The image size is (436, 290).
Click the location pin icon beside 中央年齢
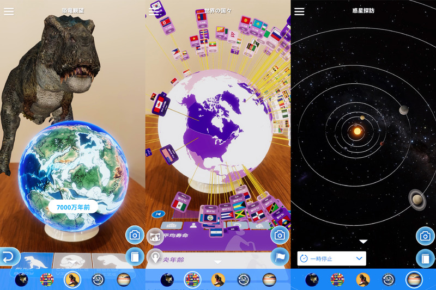[x=155, y=259]
